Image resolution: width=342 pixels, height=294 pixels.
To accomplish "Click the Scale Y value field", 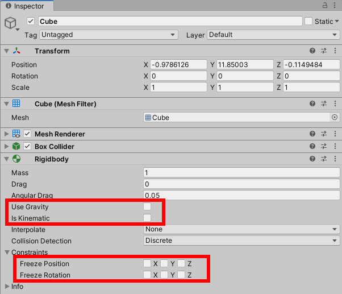I will (x=245, y=87).
